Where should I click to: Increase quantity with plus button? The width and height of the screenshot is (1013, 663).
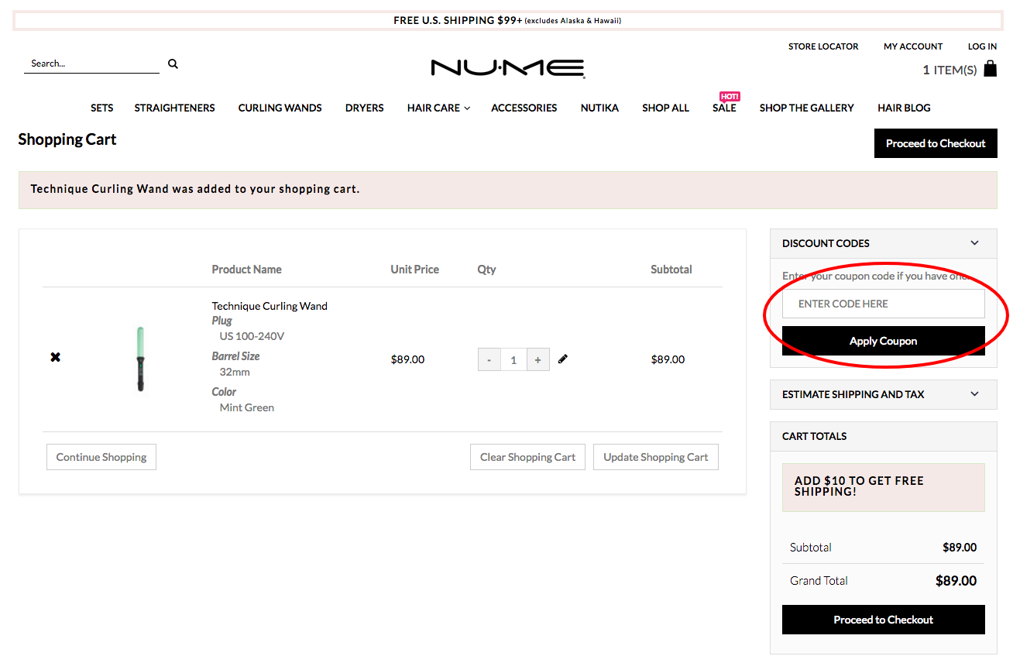click(537, 359)
